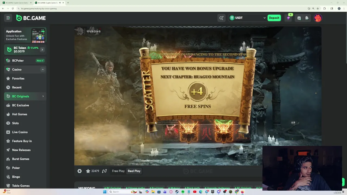The height and width of the screenshot is (195, 347).
Task: Click the theater mode hexagon icon
Action: pyautogui.click(x=79, y=171)
